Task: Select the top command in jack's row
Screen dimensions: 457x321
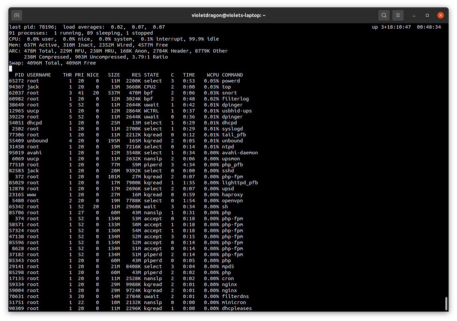Action: pyautogui.click(x=227, y=87)
